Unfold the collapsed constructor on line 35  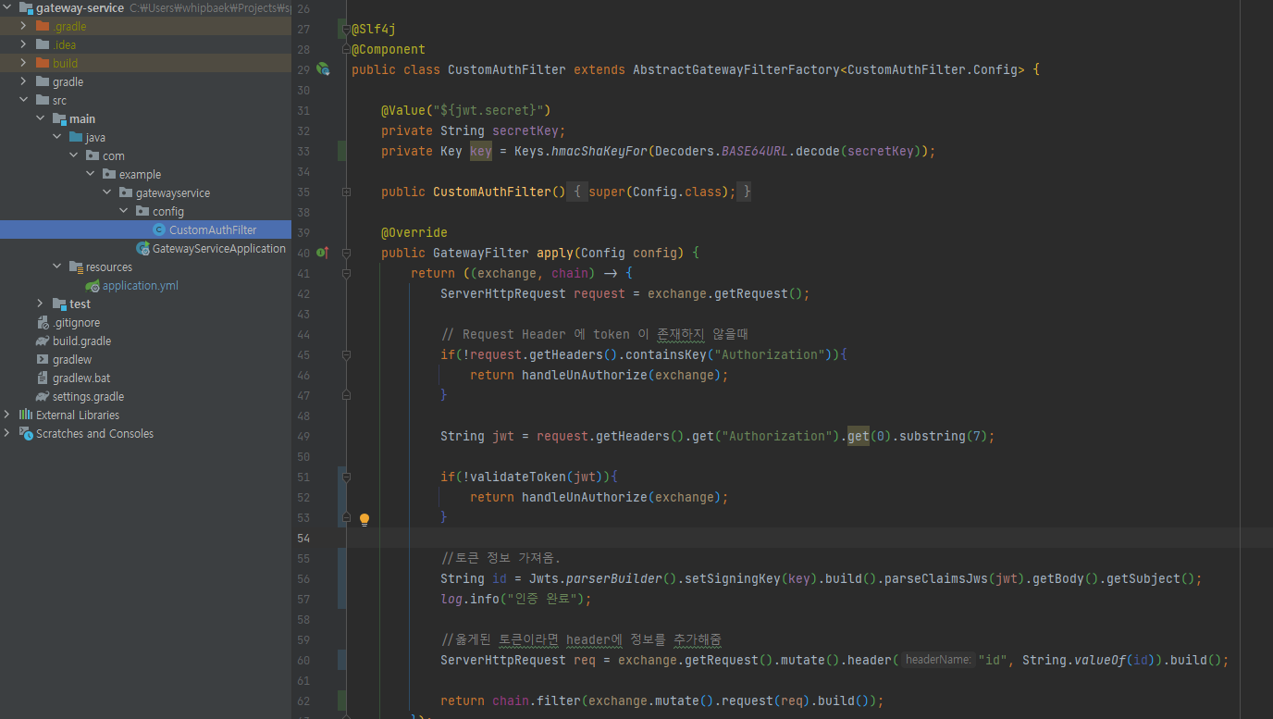[346, 192]
